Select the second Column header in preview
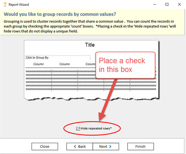 coord(65,64)
